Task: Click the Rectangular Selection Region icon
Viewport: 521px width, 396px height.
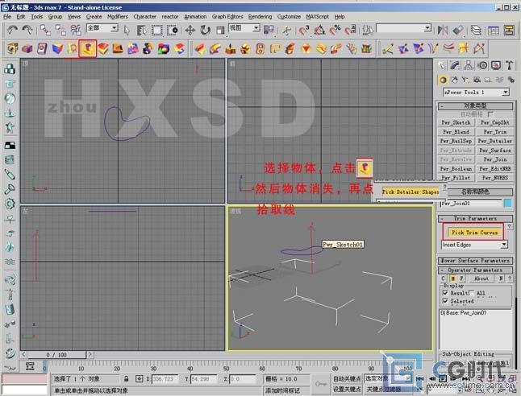Action: (x=156, y=31)
